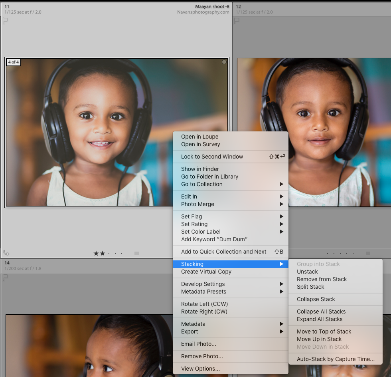
Task: Choose Open in Survey
Action: (x=231, y=144)
